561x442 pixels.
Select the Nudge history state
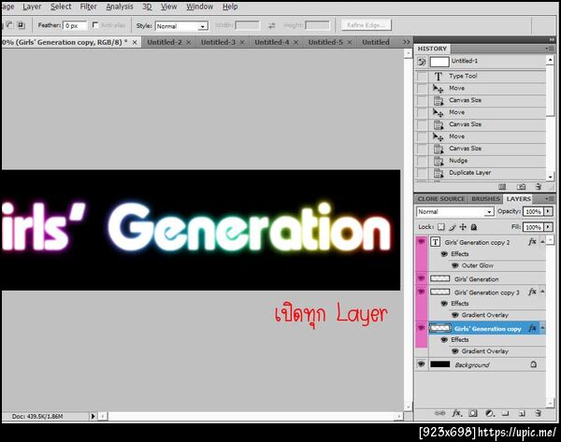pos(481,161)
